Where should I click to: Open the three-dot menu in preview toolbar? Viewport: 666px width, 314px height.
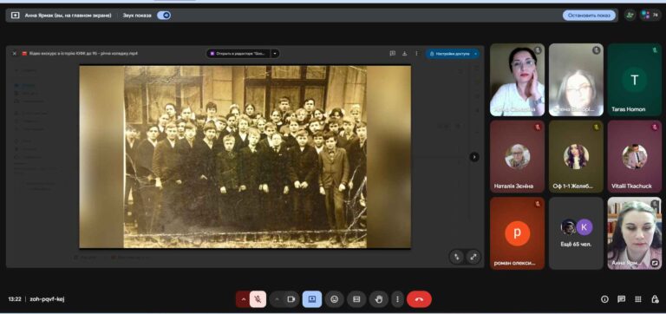pyautogui.click(x=416, y=54)
